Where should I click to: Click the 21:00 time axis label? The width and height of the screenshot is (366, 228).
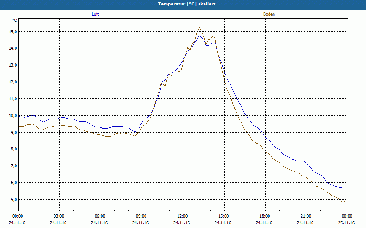pyautogui.click(x=307, y=216)
